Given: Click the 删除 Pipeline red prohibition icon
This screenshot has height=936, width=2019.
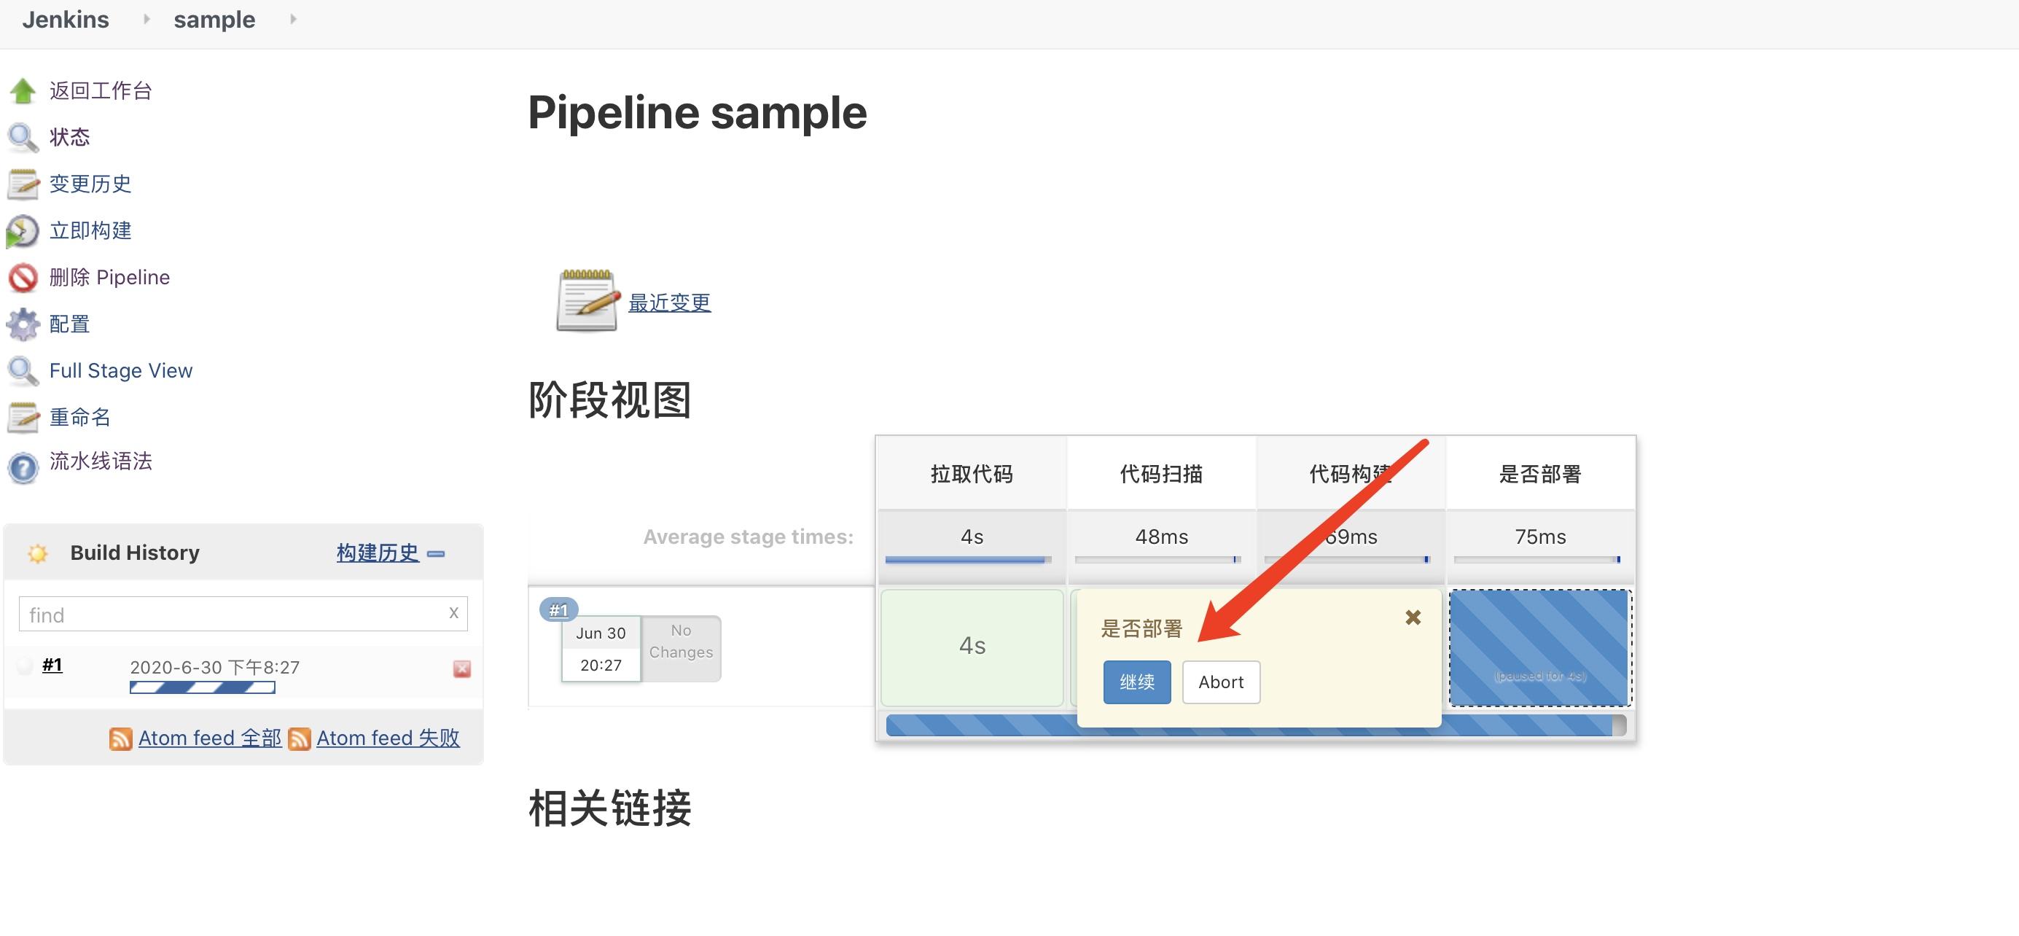Looking at the screenshot, I should pyautogui.click(x=23, y=277).
